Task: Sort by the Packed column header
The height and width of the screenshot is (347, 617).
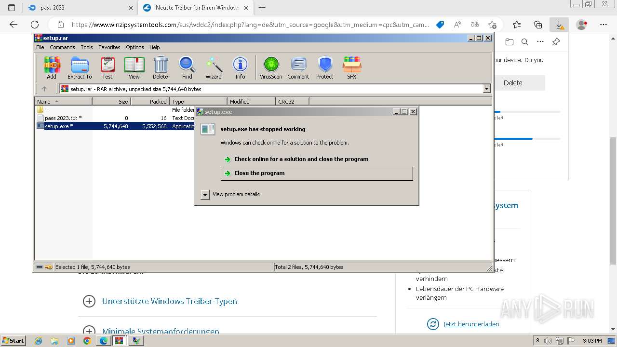Action: (150, 102)
